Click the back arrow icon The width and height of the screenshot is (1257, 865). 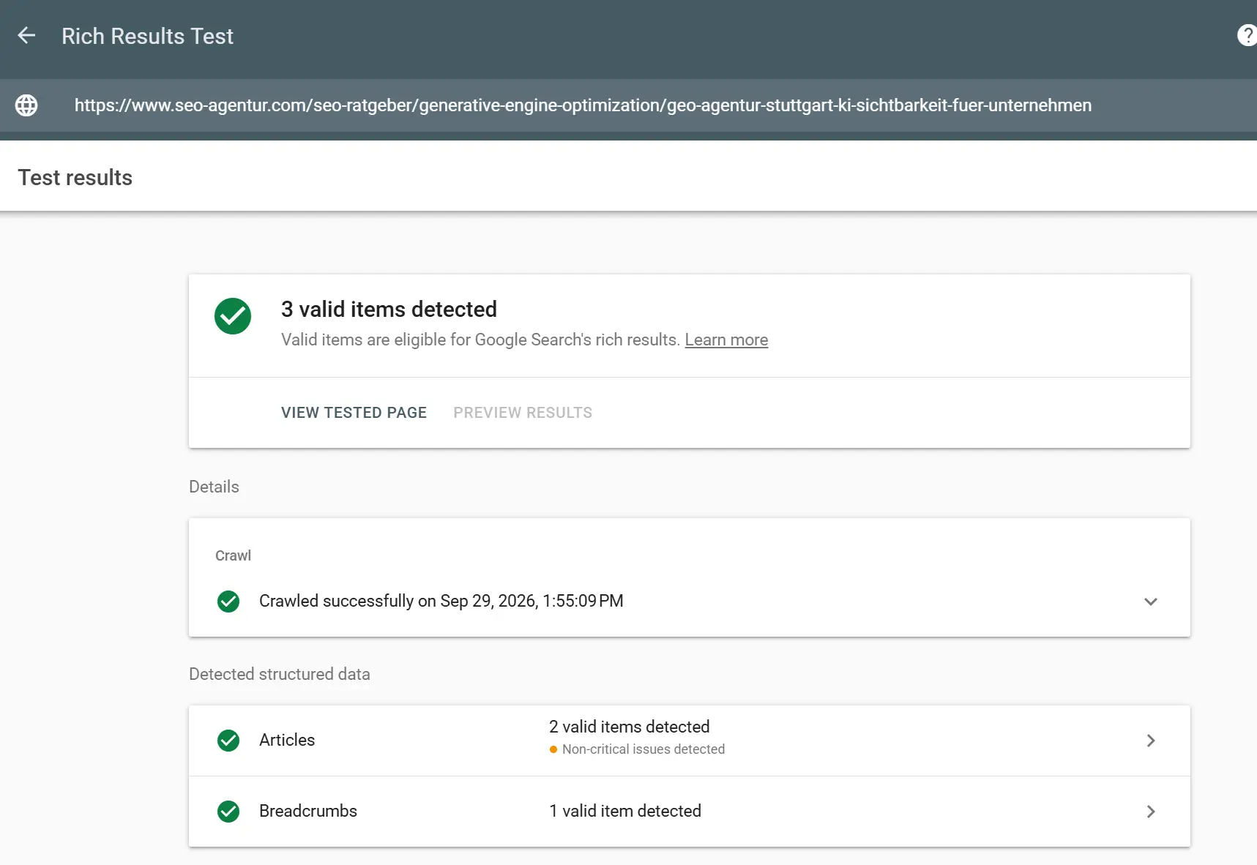pos(26,35)
